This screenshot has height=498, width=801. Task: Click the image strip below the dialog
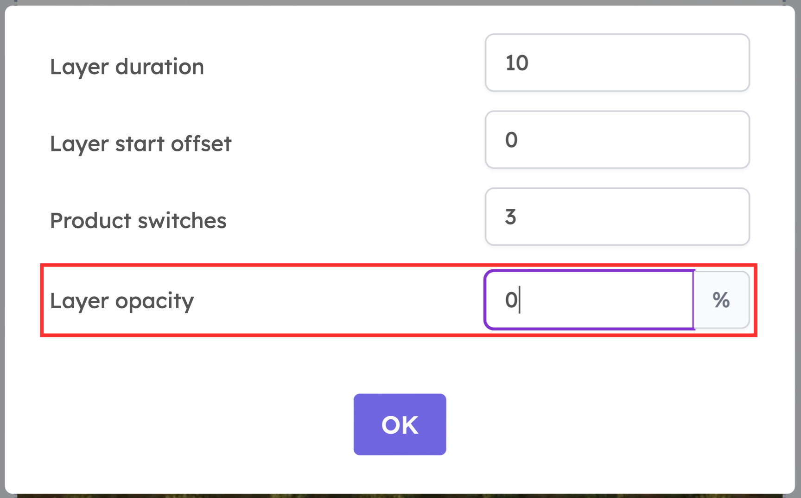click(x=400, y=496)
